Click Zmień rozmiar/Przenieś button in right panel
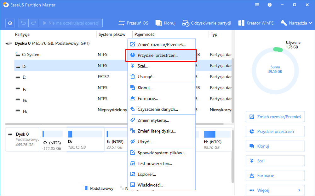 click(x=275, y=117)
